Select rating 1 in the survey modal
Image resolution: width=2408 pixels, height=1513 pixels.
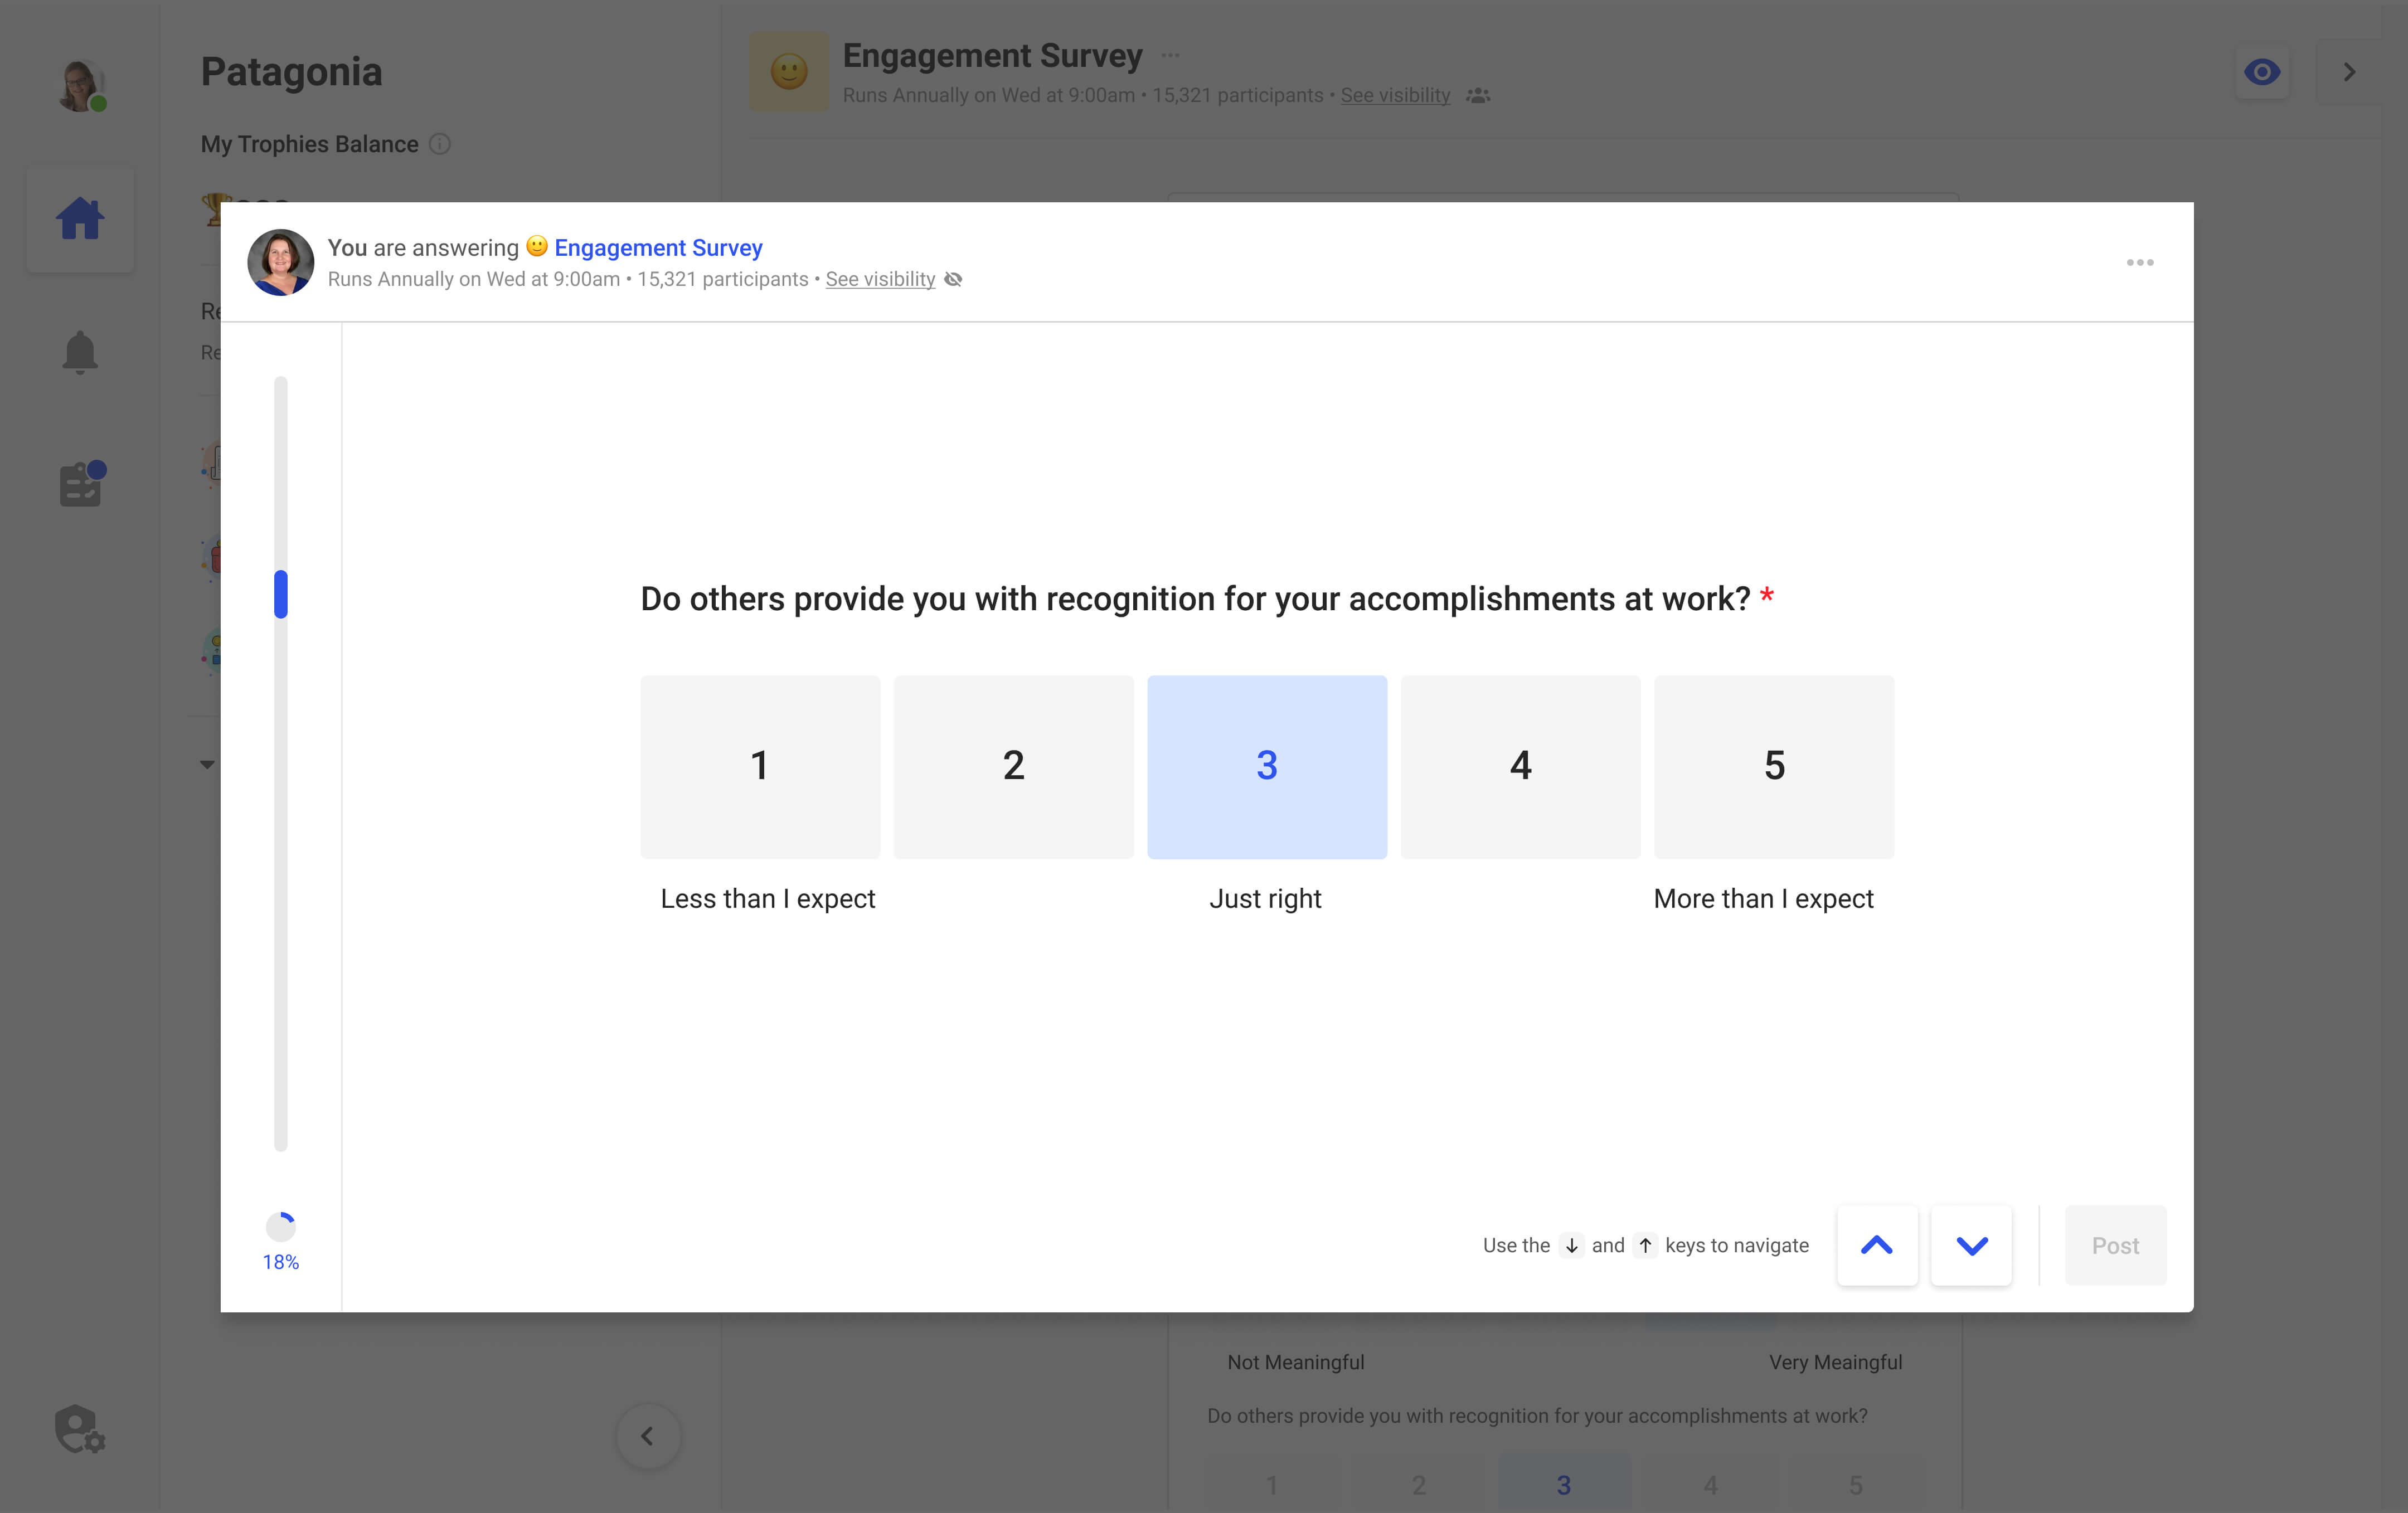tap(760, 766)
